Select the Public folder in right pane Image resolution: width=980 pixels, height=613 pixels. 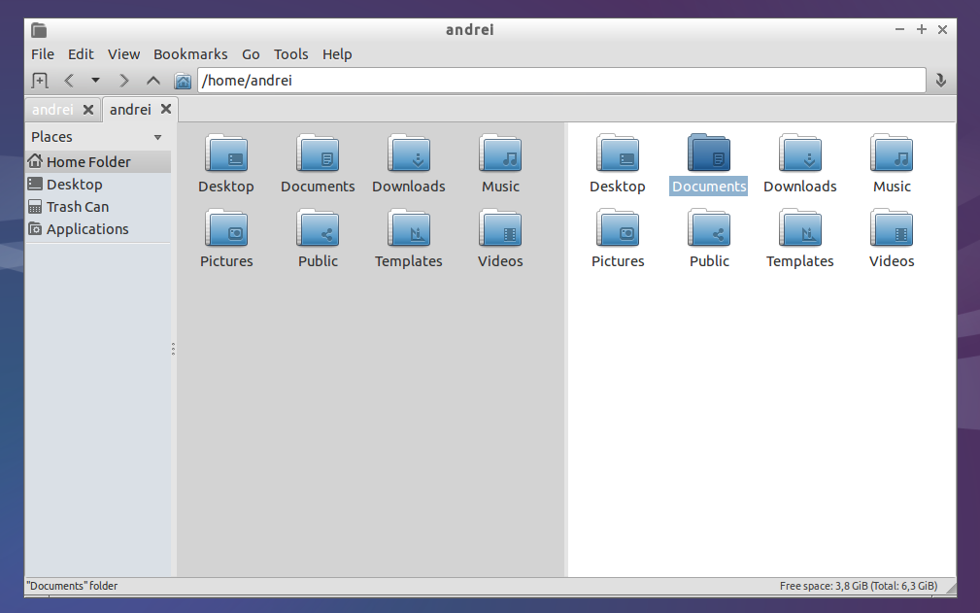click(709, 239)
